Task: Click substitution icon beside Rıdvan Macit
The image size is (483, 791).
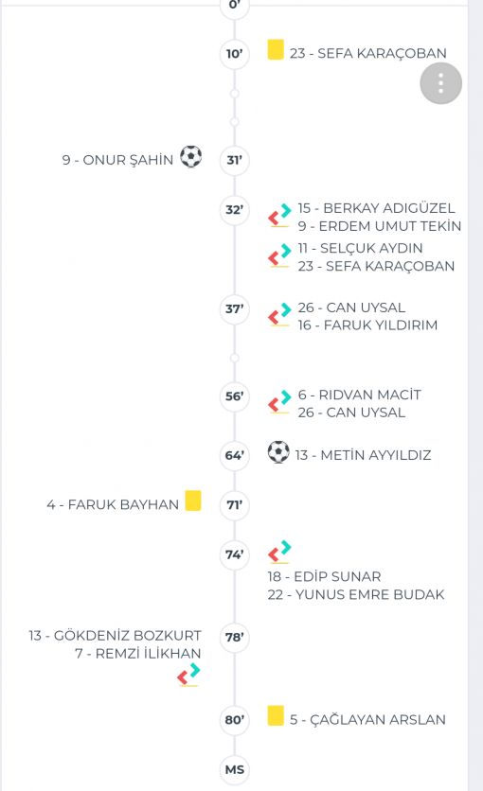Action: coord(279,402)
